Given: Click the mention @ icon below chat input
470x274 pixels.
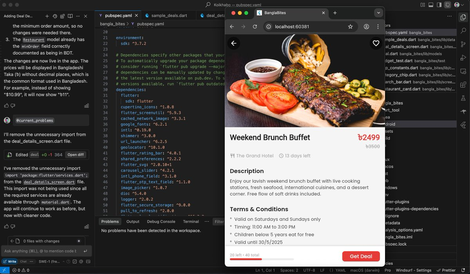Looking at the screenshot, I should pyautogui.click(x=81, y=261).
